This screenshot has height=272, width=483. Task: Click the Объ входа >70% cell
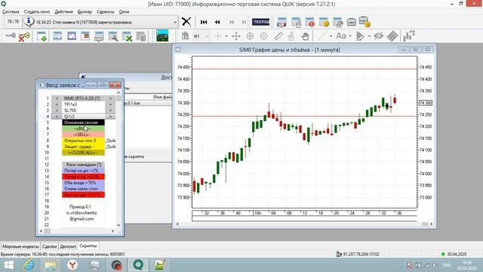(x=83, y=183)
